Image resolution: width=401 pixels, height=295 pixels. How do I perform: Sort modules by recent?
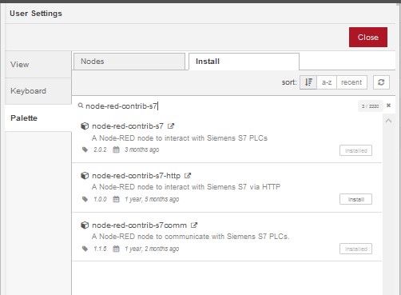351,82
